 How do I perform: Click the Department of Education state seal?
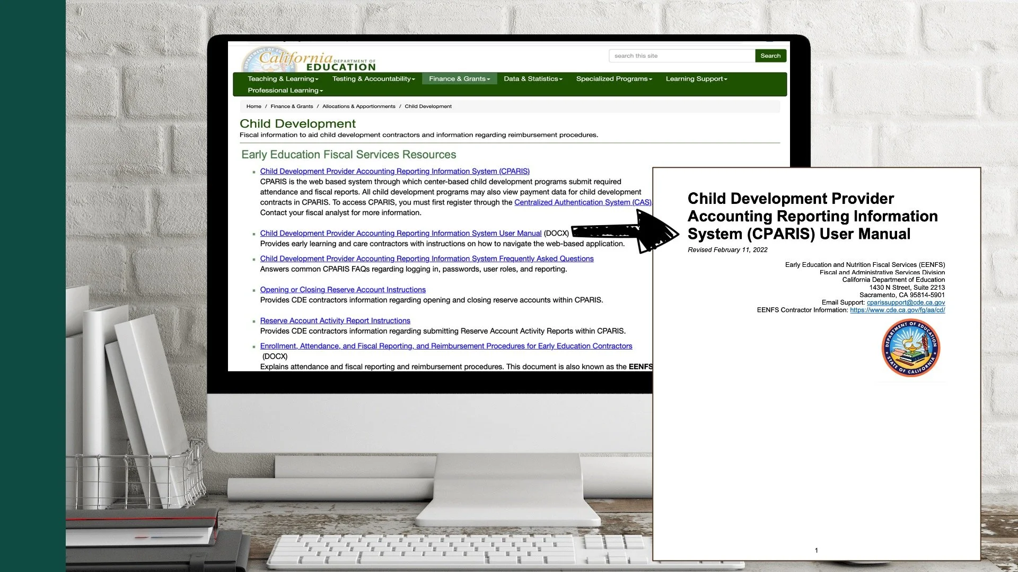(x=910, y=348)
